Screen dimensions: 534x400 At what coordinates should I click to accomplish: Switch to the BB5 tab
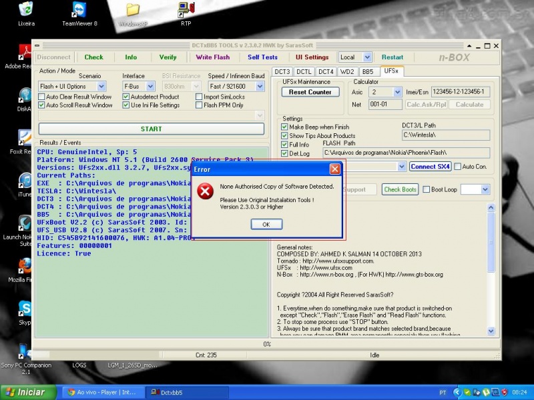368,72
